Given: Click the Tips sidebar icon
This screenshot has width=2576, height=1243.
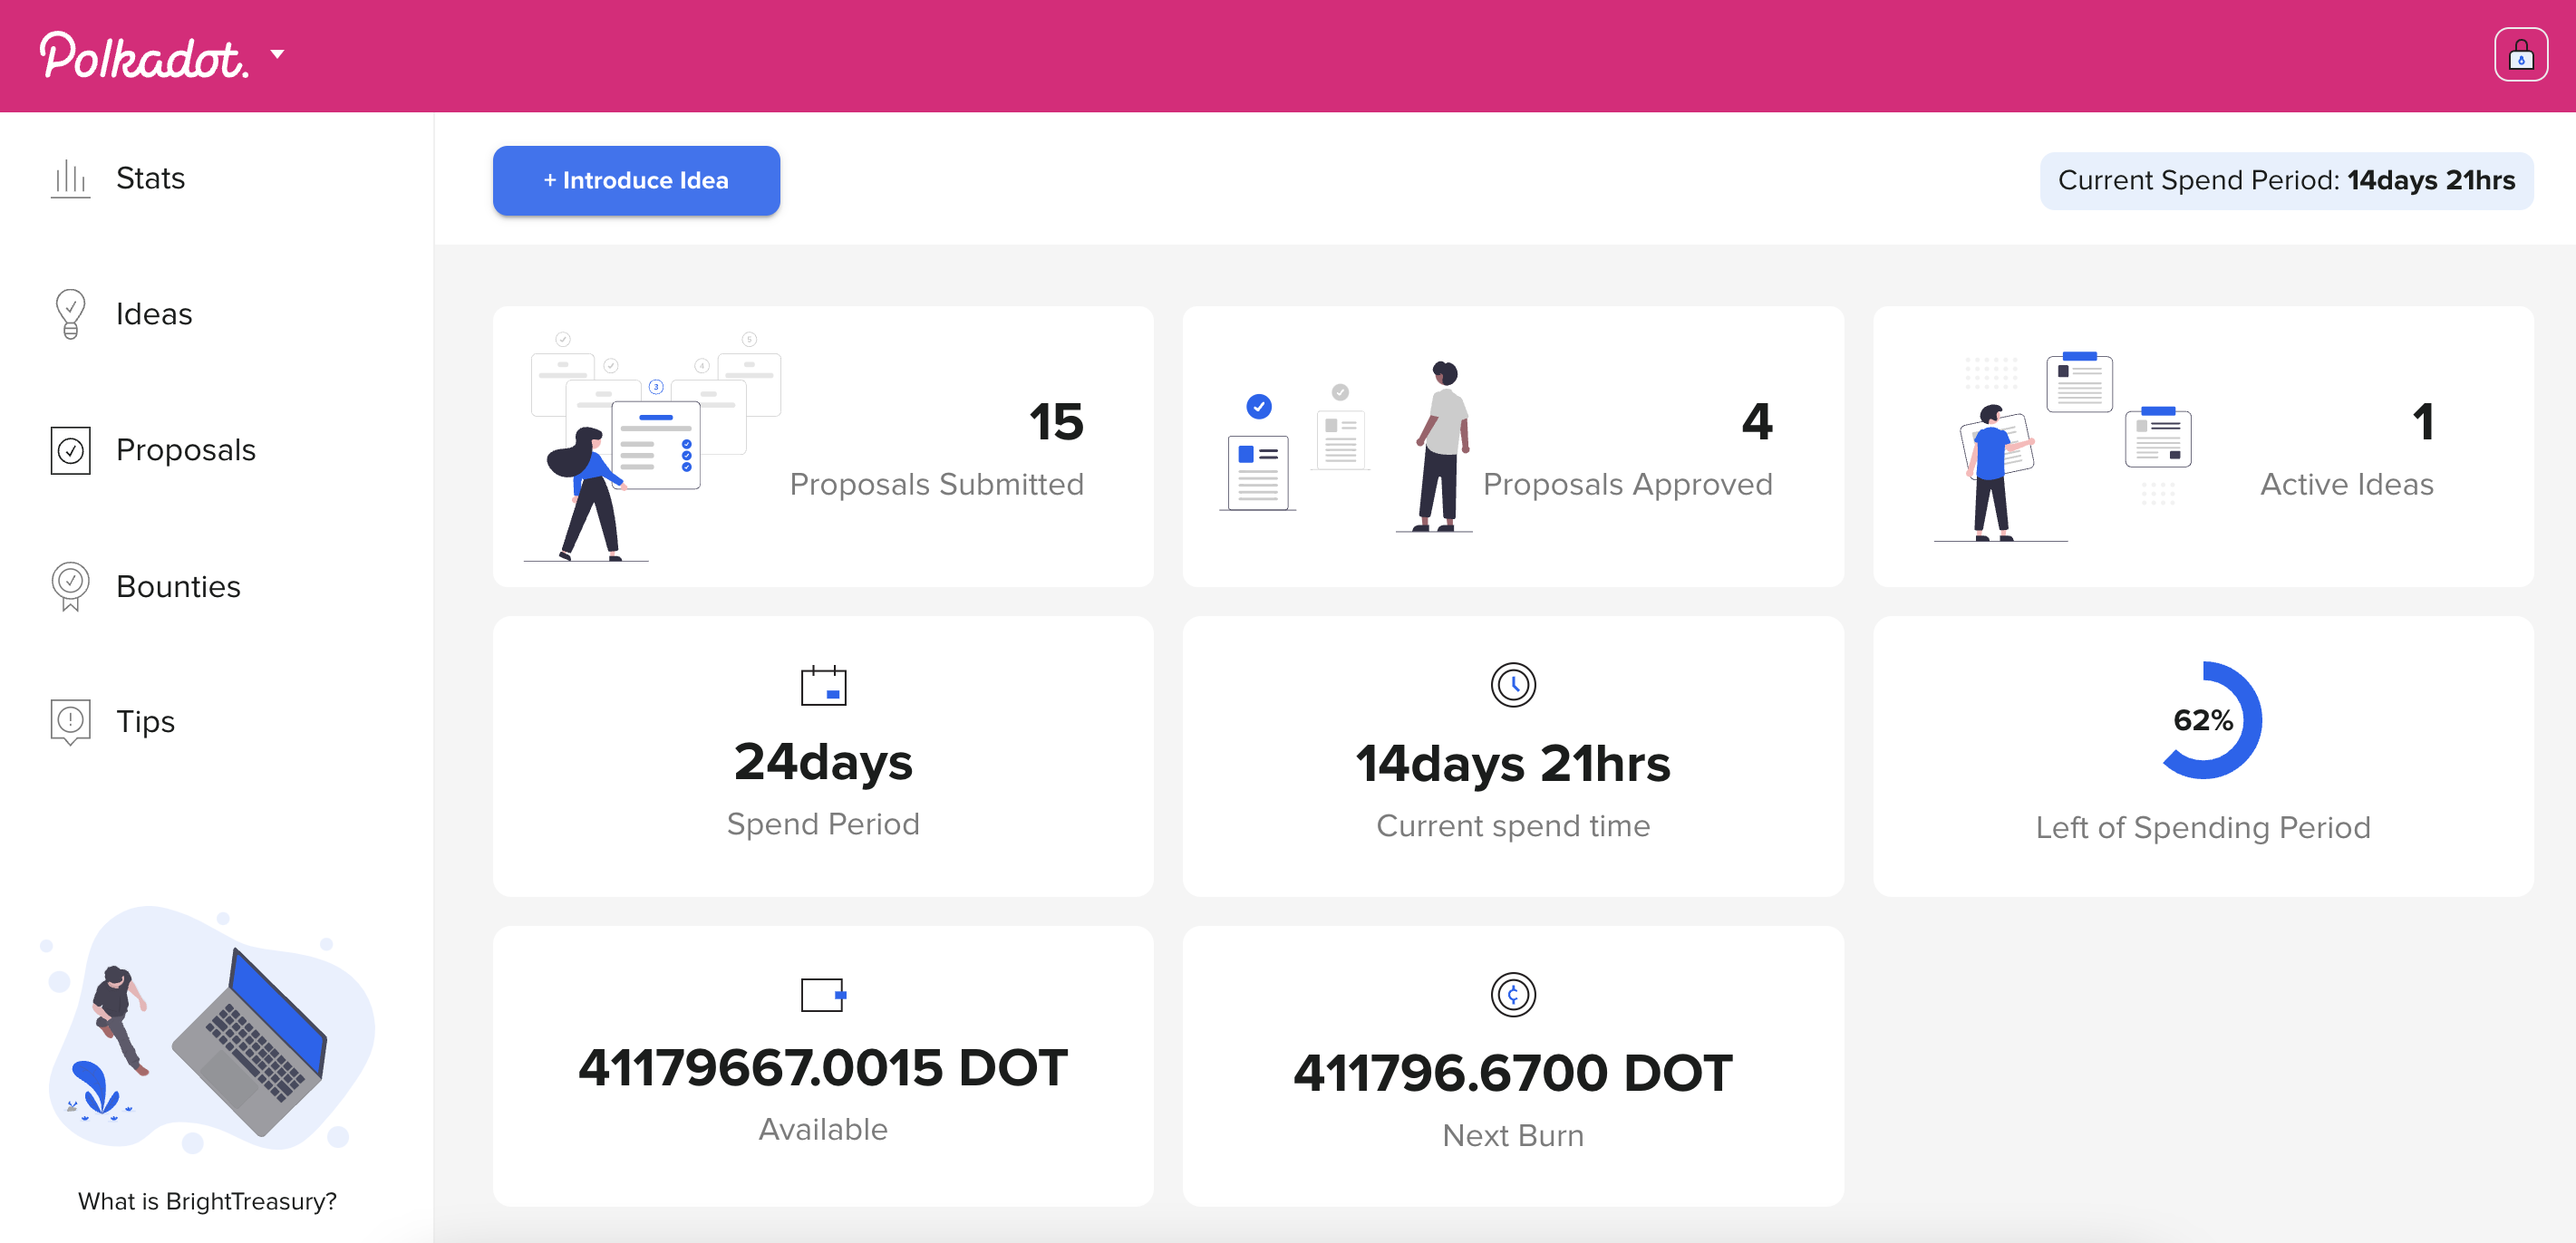Looking at the screenshot, I should point(67,719).
